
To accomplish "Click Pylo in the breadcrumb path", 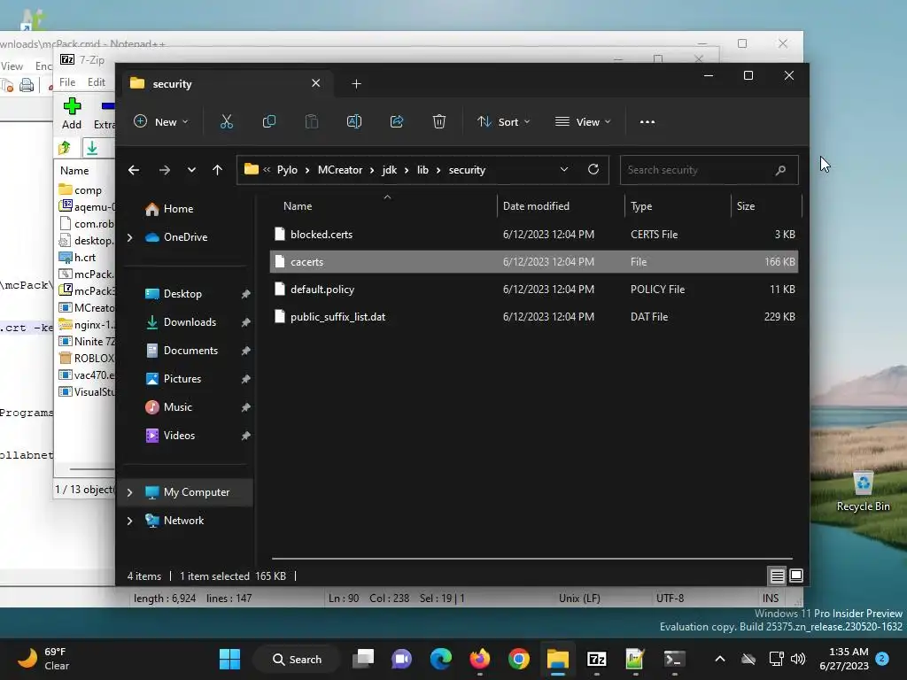I will (x=287, y=170).
